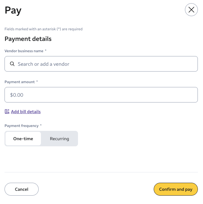Image resolution: width=203 pixels, height=204 pixels.
Task: Select One-time payment frequency
Action: coord(23,139)
